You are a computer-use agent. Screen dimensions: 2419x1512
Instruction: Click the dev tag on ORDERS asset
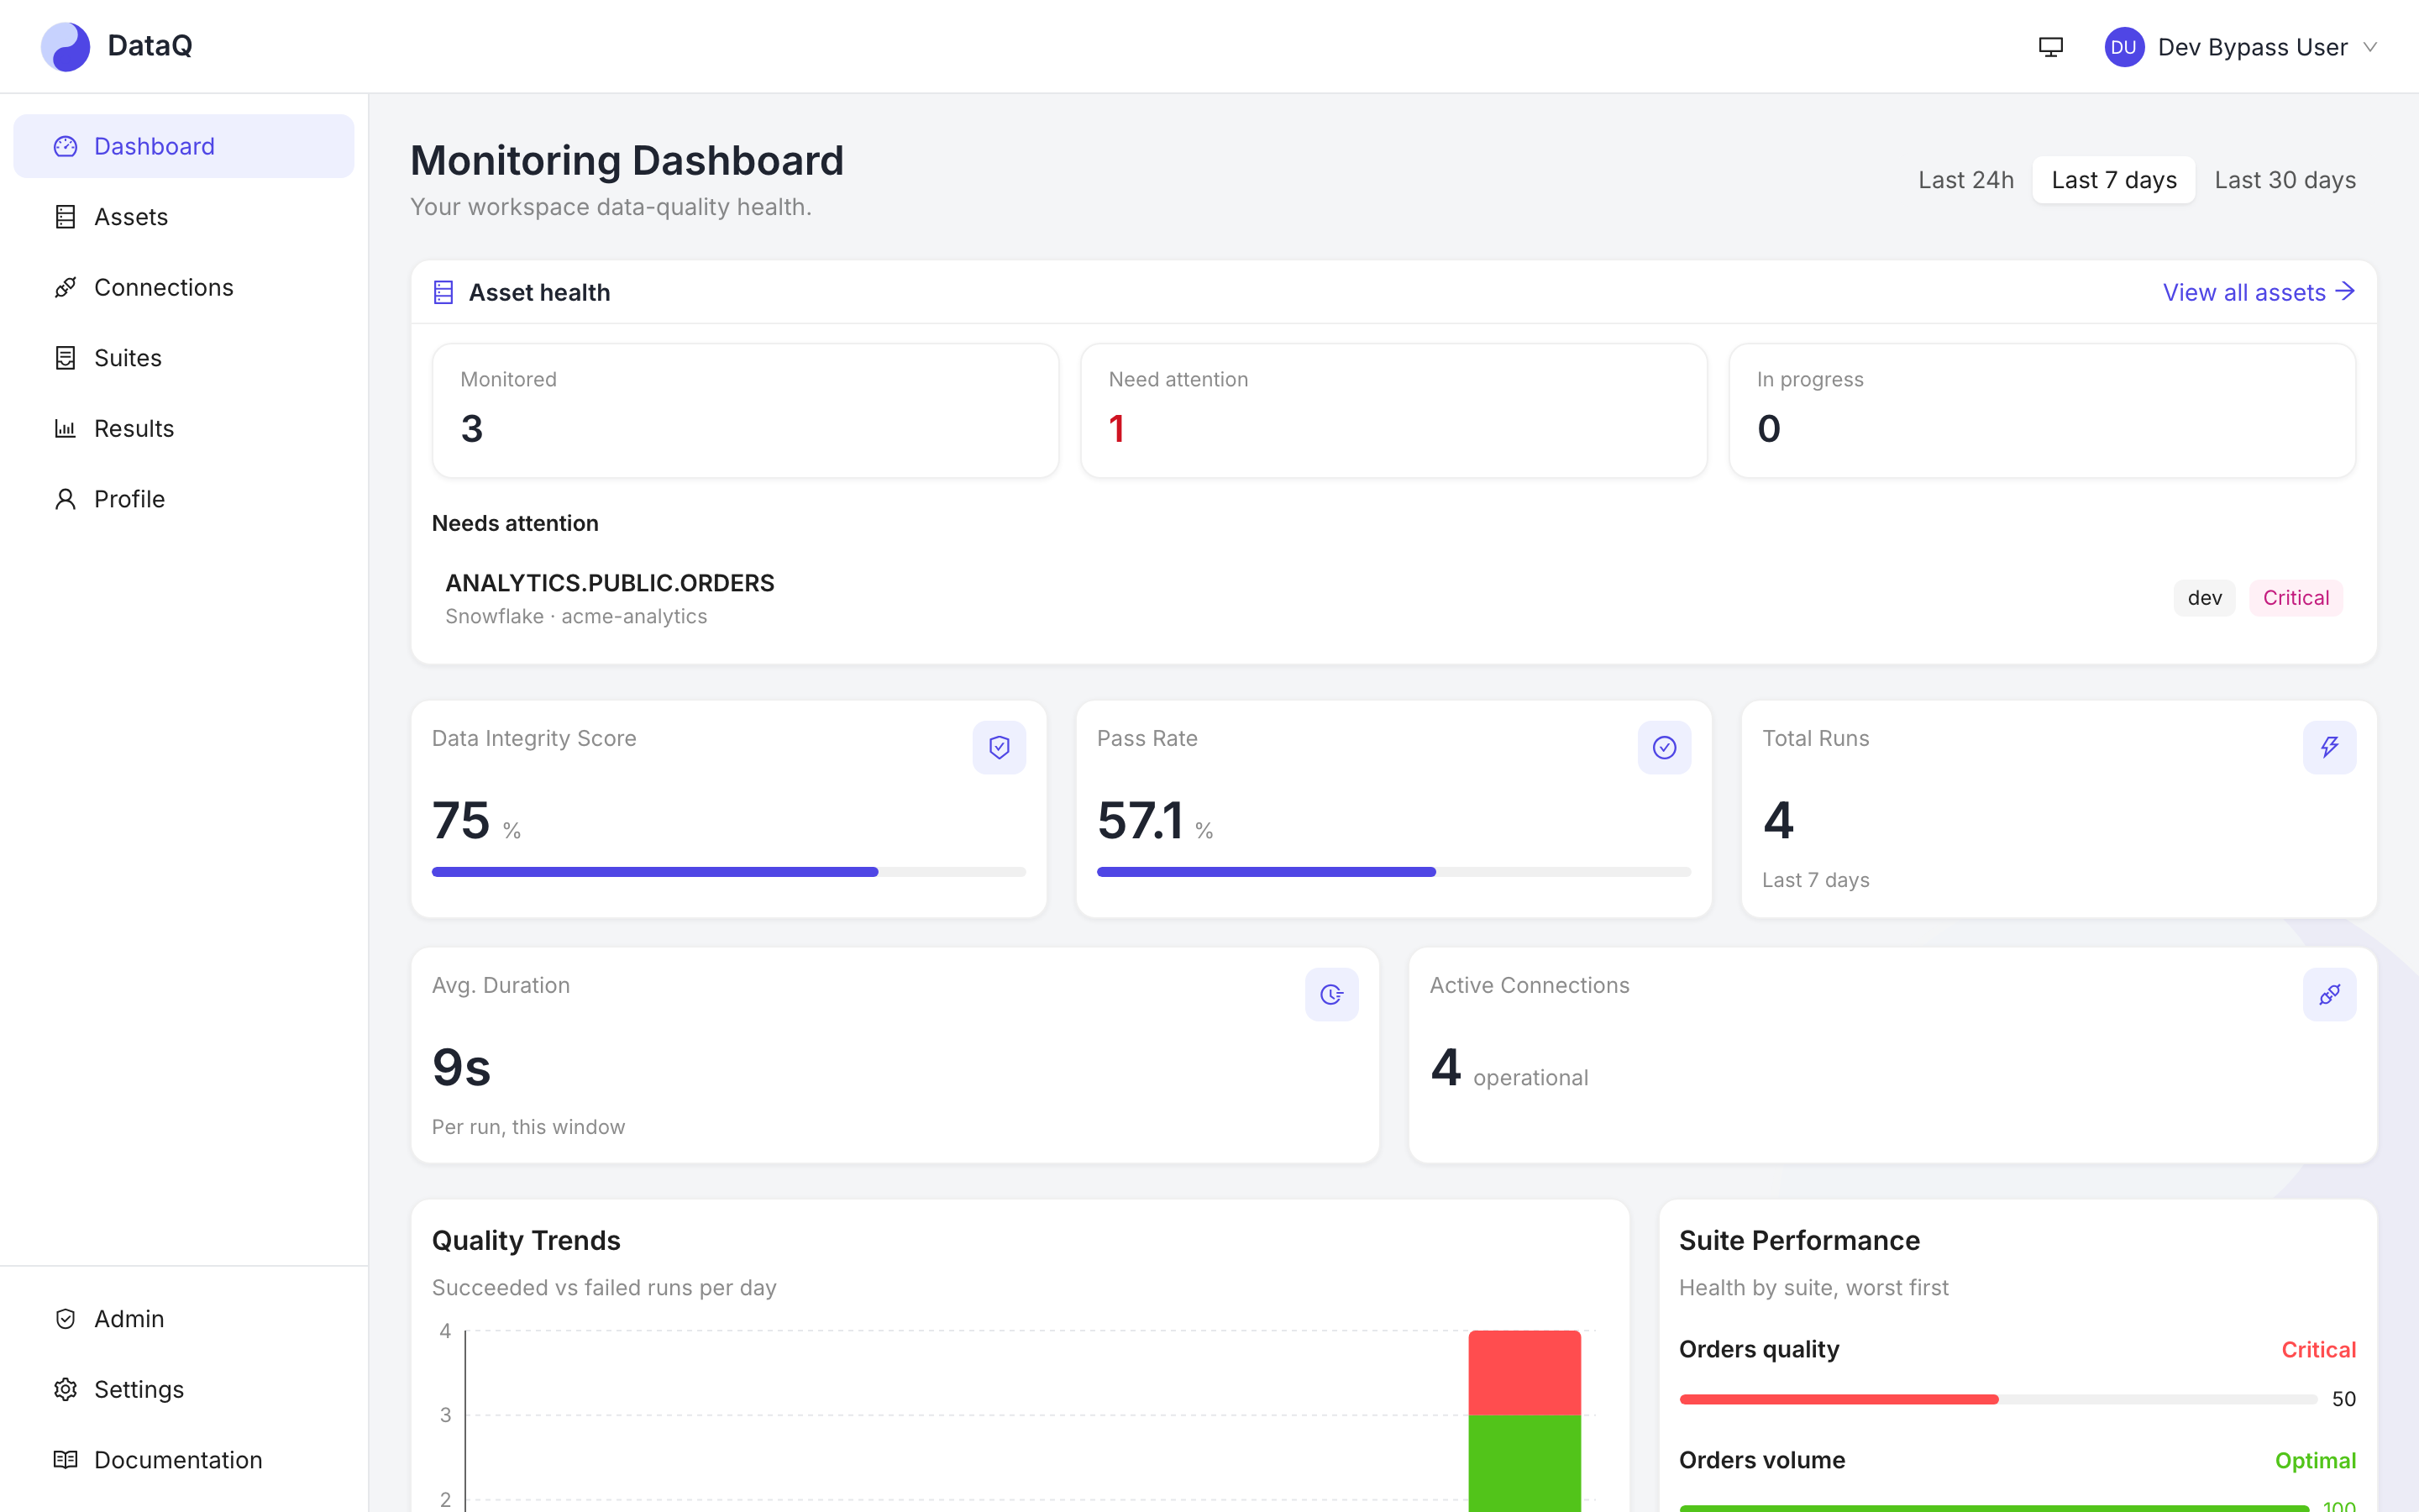click(2204, 598)
